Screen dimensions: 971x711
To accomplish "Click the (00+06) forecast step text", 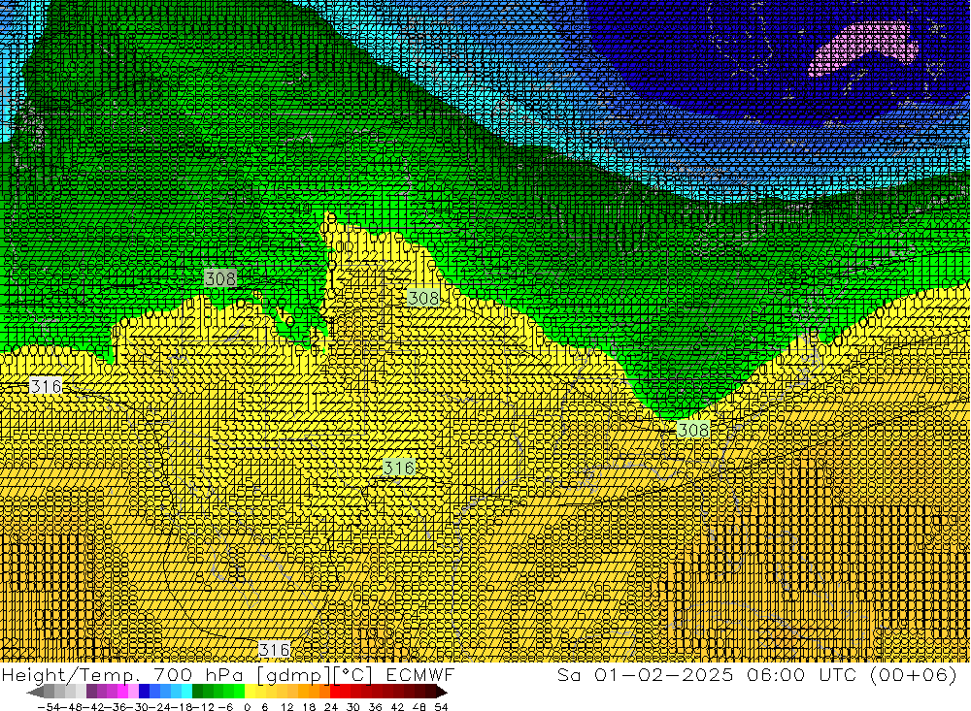I will 914,674.
